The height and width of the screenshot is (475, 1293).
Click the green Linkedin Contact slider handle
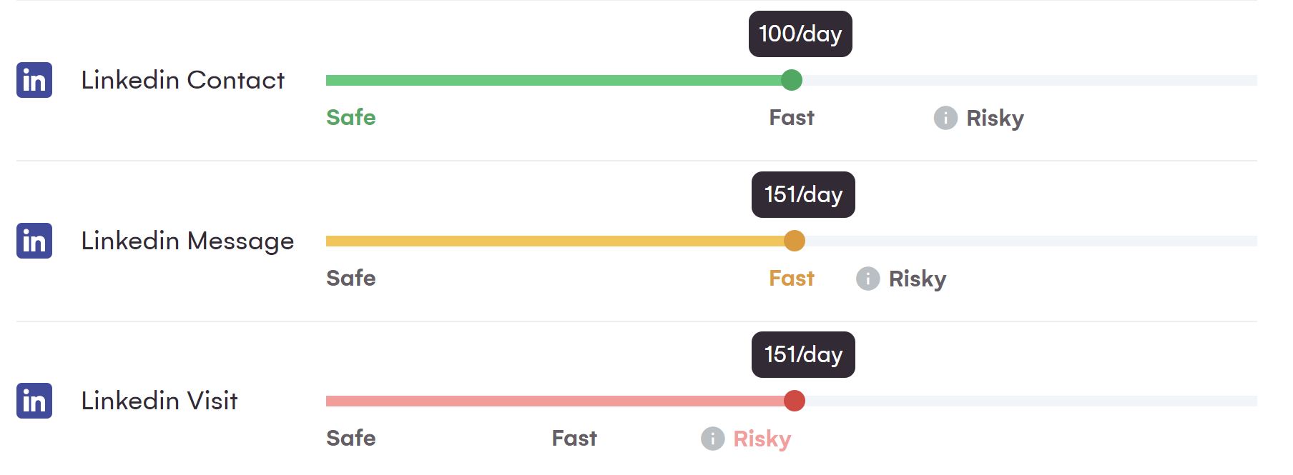click(792, 80)
